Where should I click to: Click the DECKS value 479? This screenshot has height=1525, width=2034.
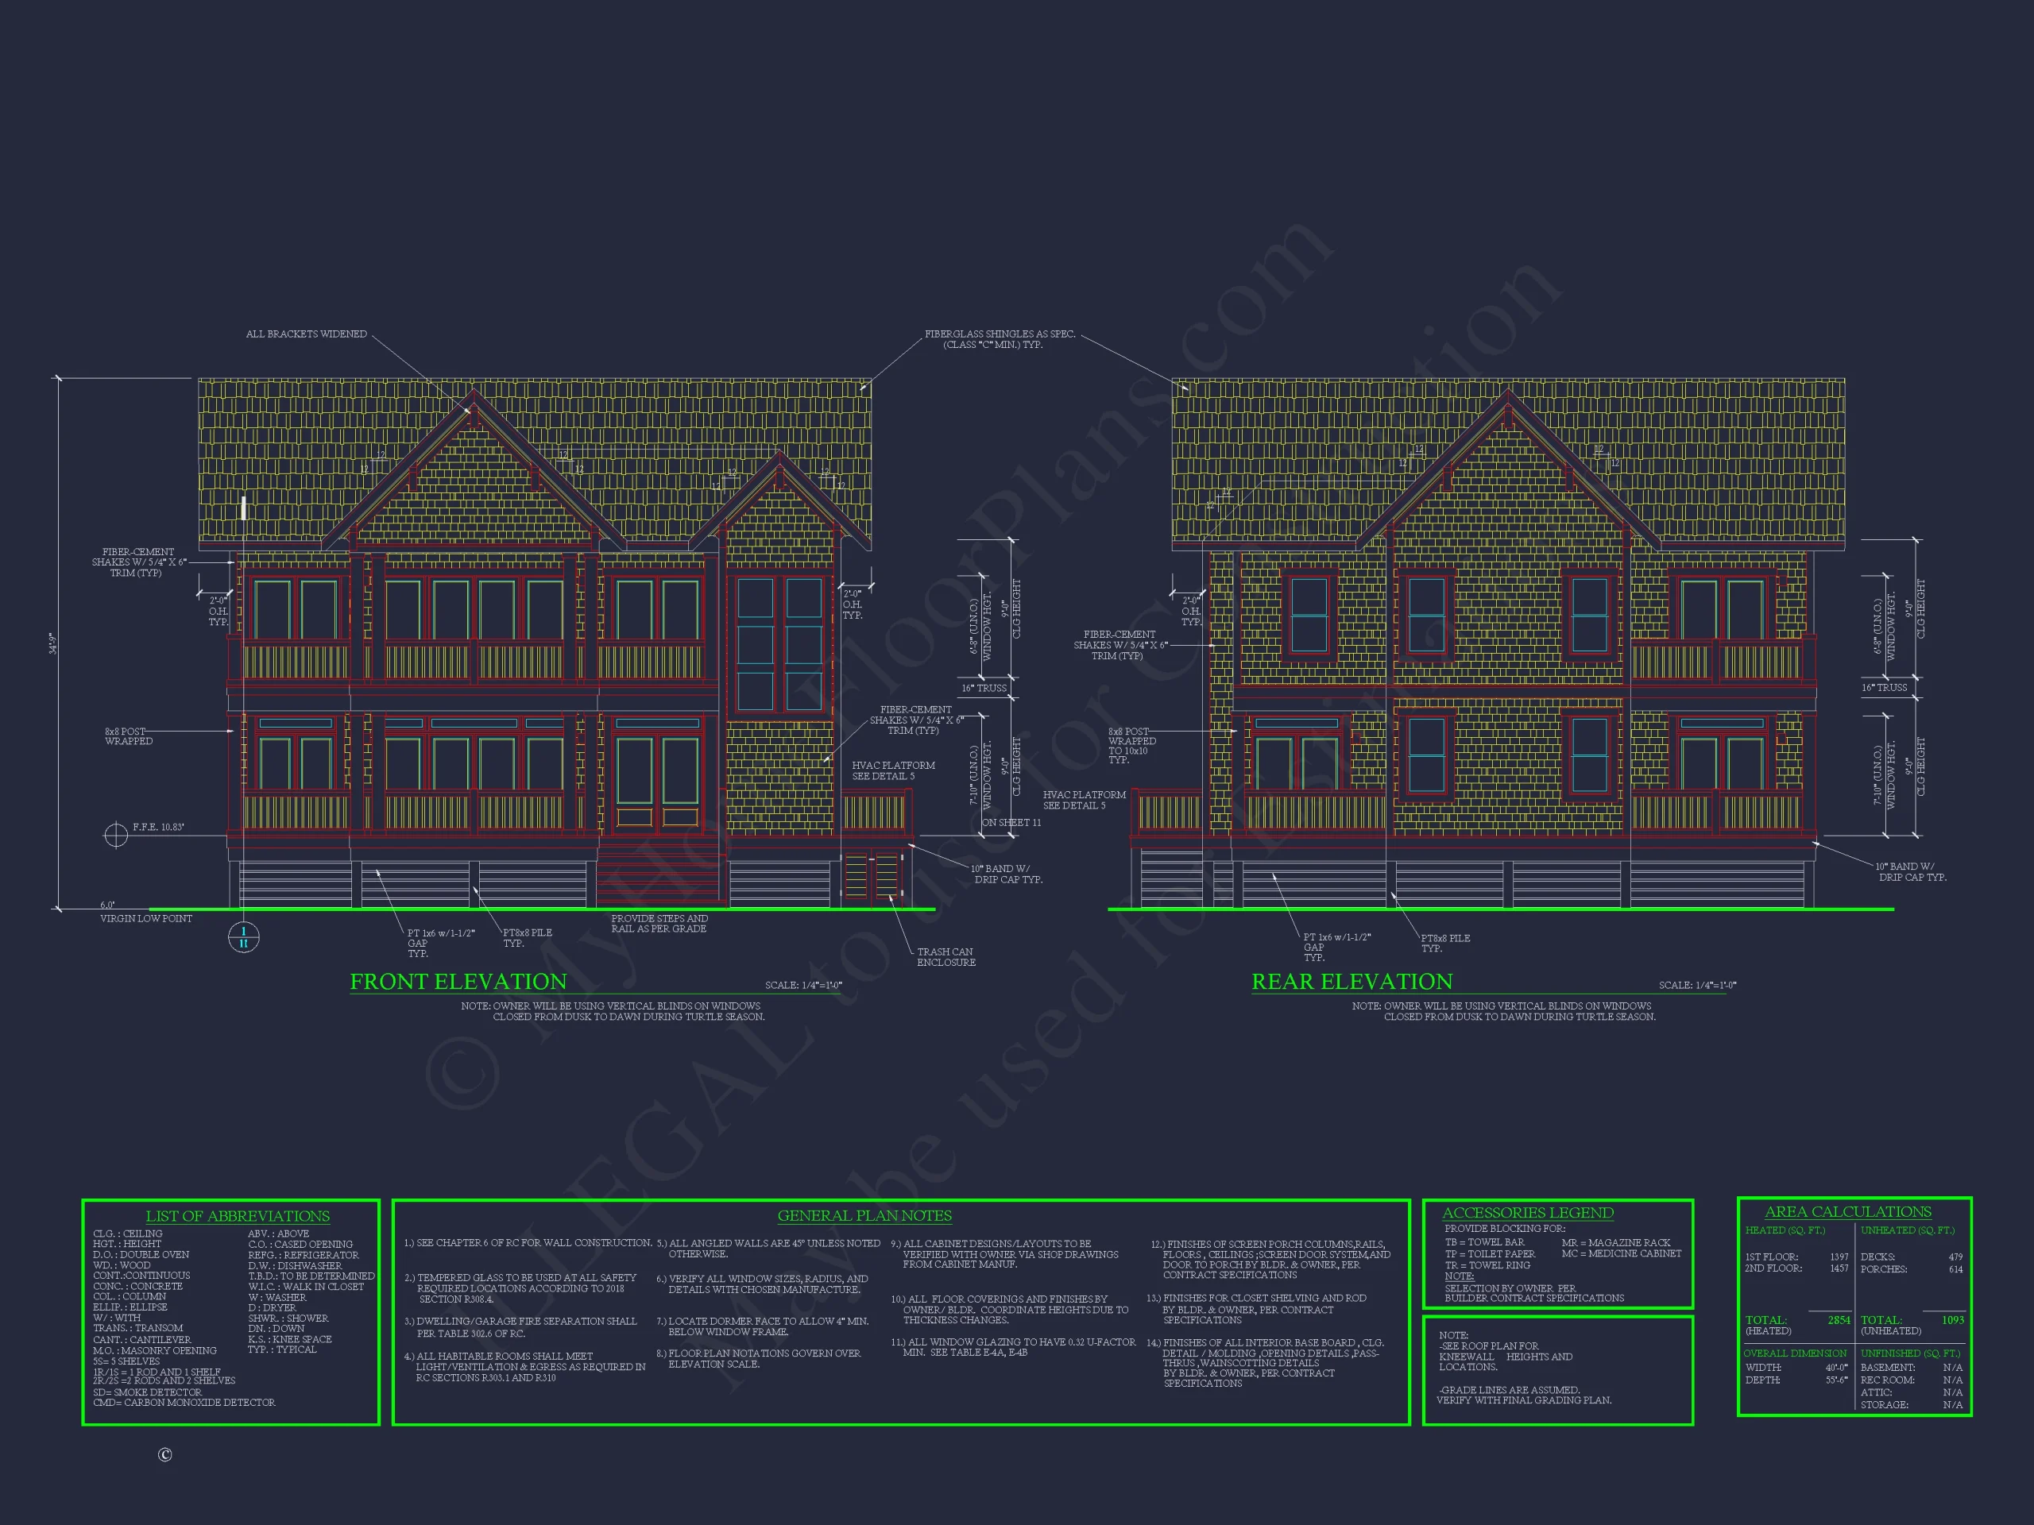1955,1257
